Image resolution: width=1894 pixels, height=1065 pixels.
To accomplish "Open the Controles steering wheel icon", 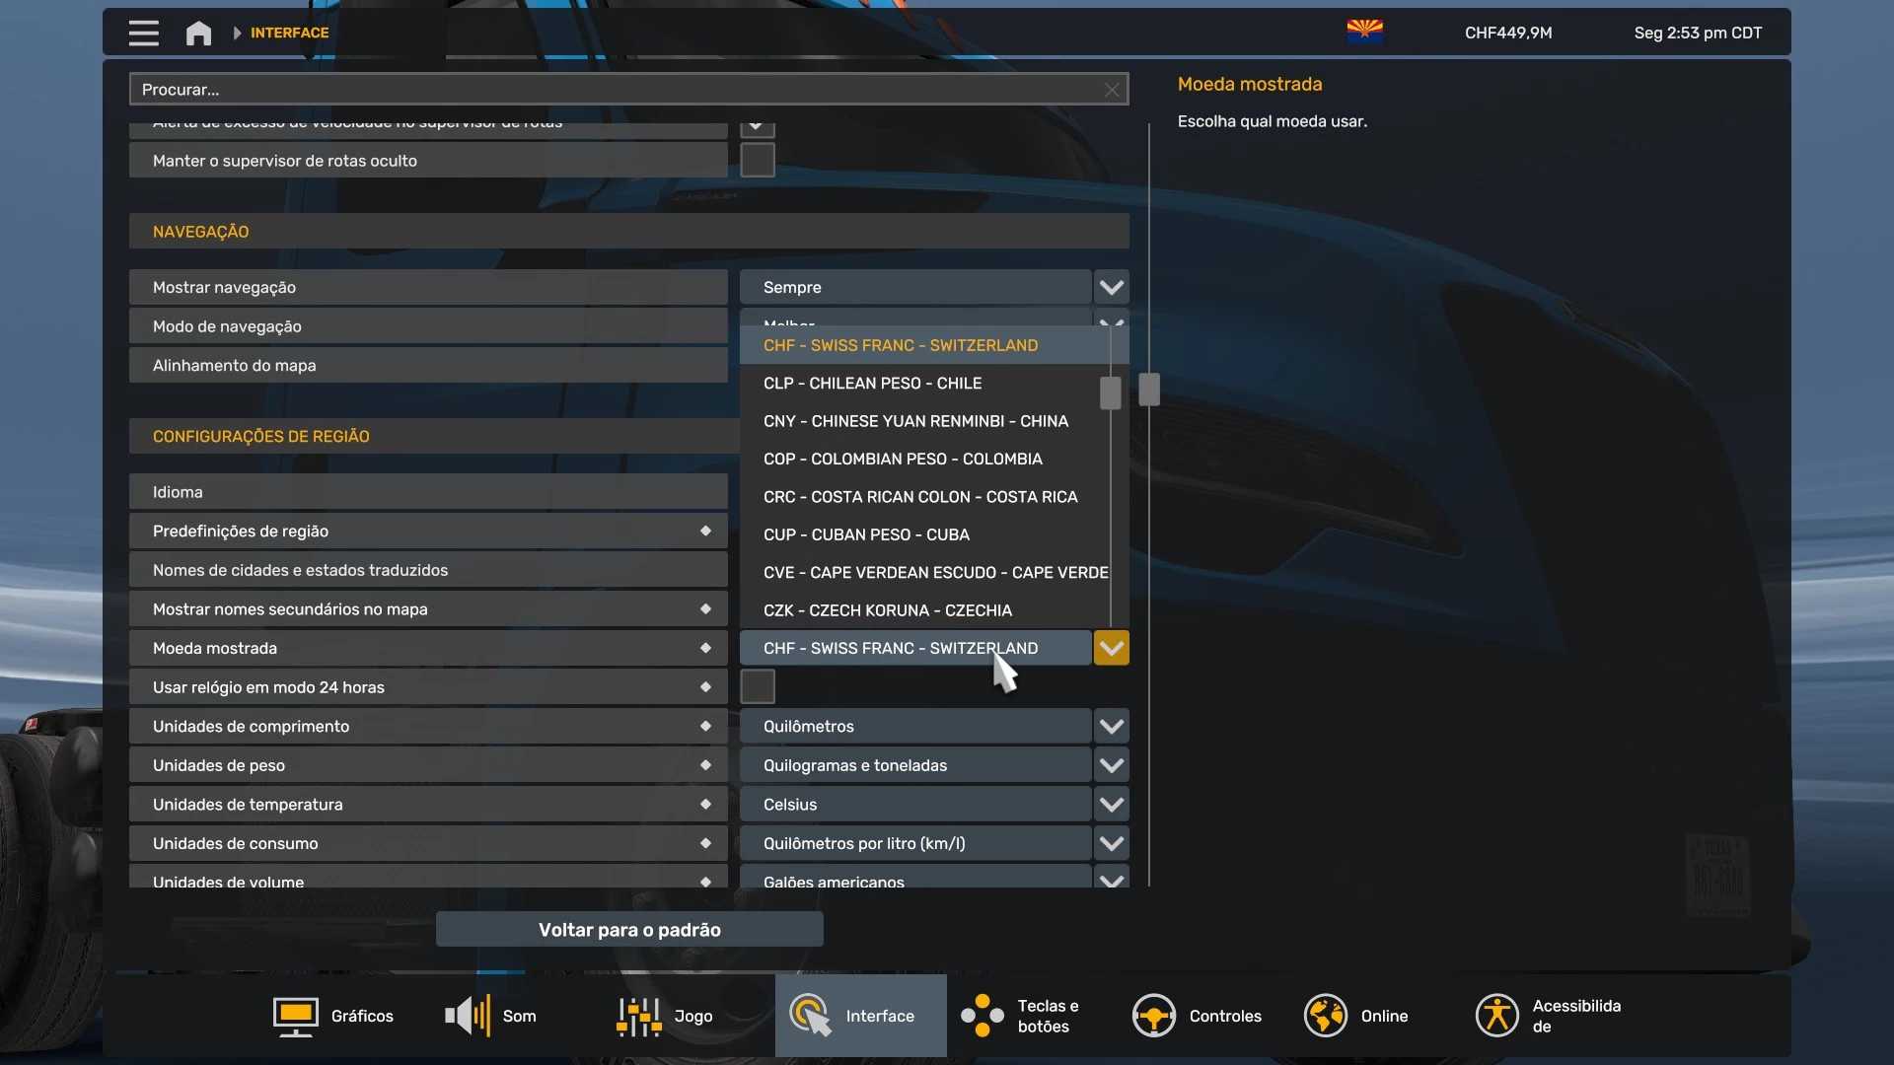I will click(1153, 1016).
